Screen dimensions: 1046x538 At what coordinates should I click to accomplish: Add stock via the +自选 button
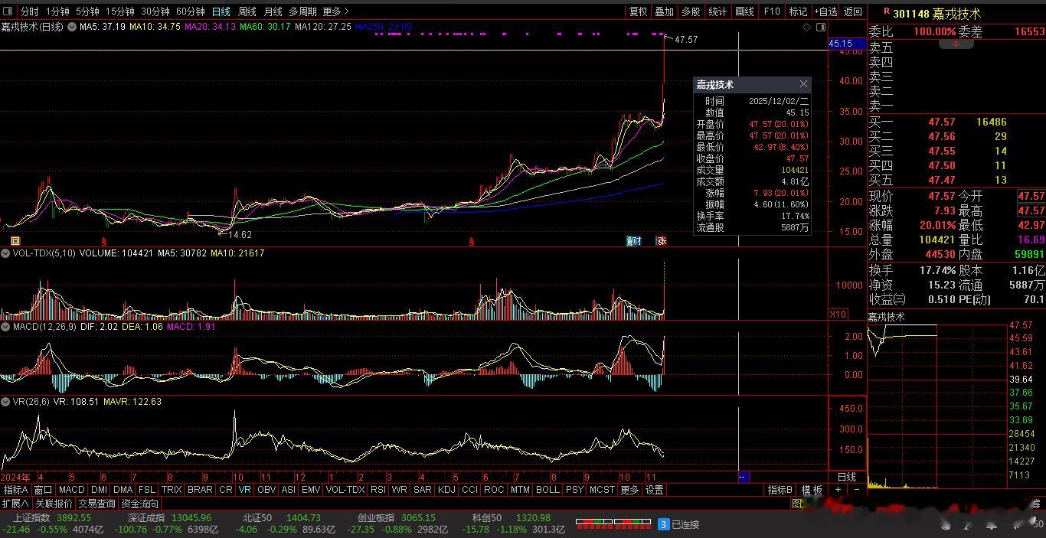[825, 11]
